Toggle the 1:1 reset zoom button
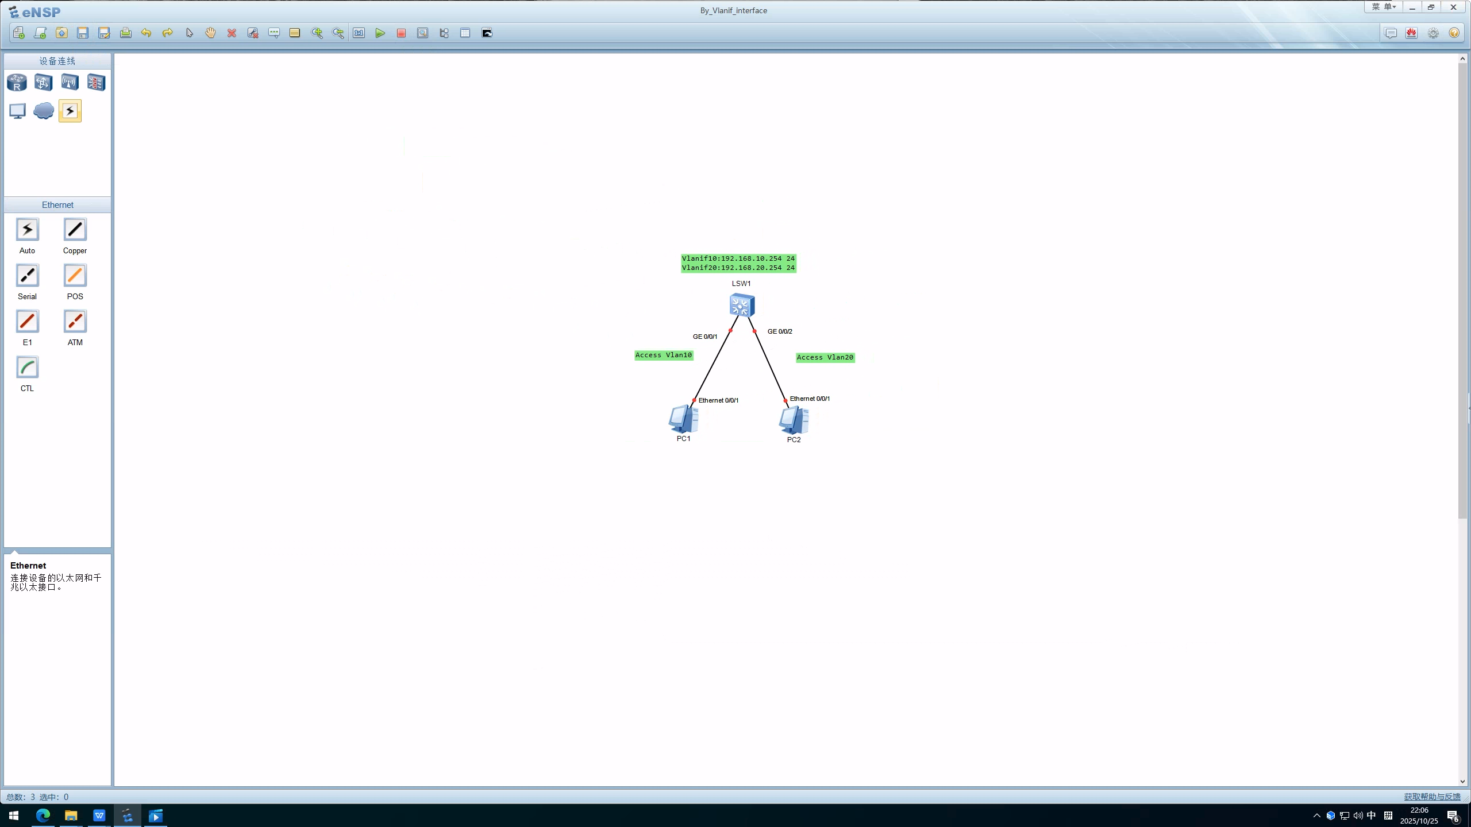This screenshot has height=827, width=1471. click(359, 33)
